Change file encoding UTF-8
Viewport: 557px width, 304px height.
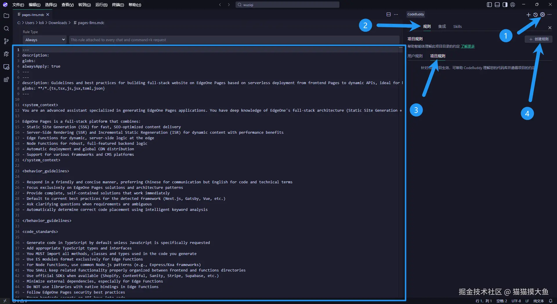(516, 301)
